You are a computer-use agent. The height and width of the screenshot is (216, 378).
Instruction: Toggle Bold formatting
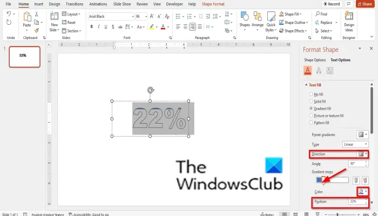(92, 27)
